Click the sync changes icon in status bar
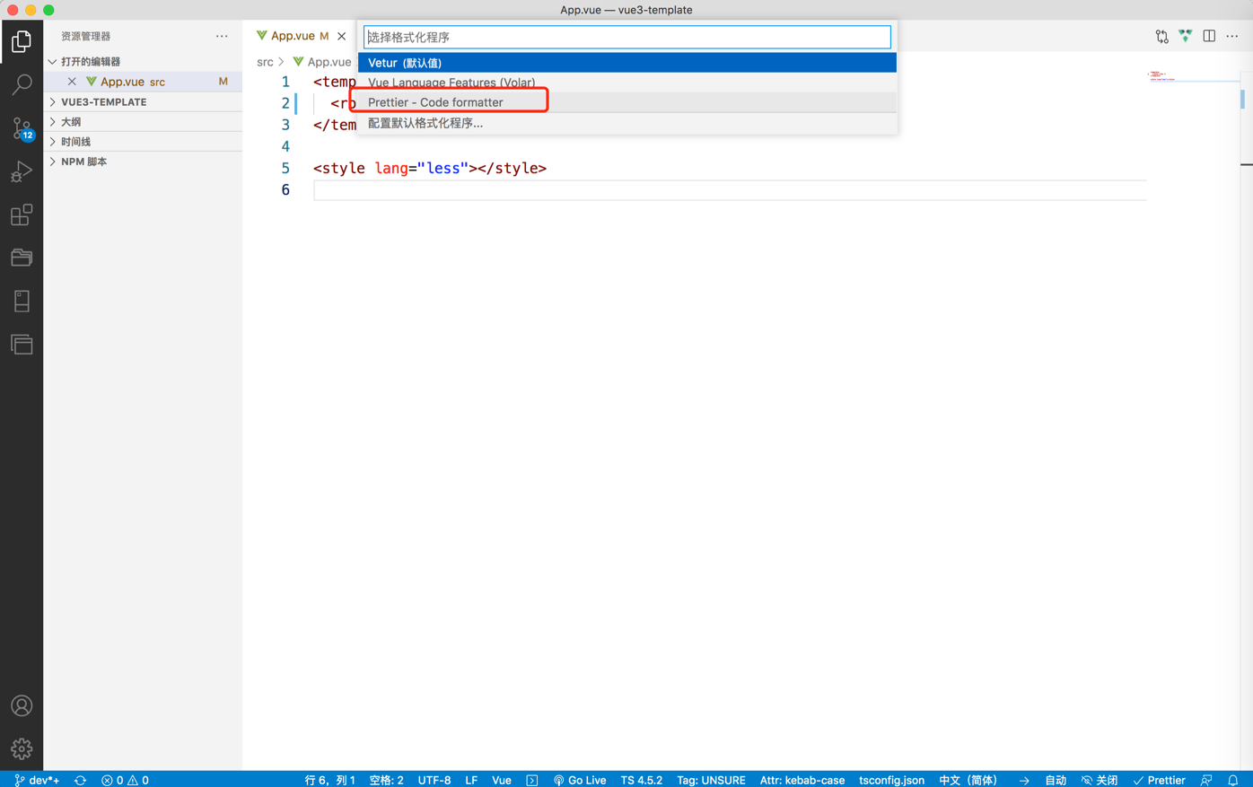The height and width of the screenshot is (787, 1253). pyautogui.click(x=80, y=780)
